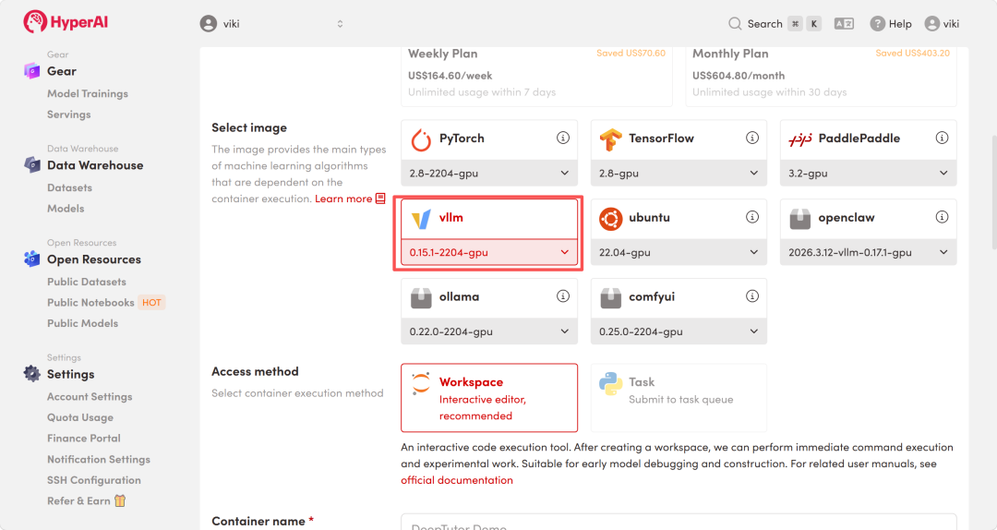Viewport: 997px width, 530px height.
Task: Open Quota Usage page
Action: [x=80, y=417]
